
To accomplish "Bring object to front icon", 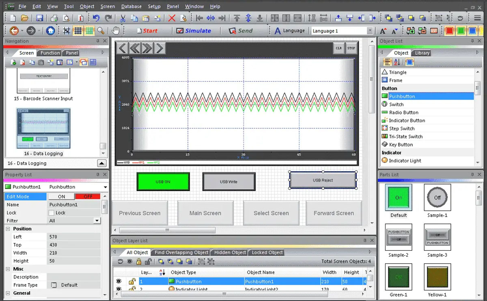I will tap(389, 18).
